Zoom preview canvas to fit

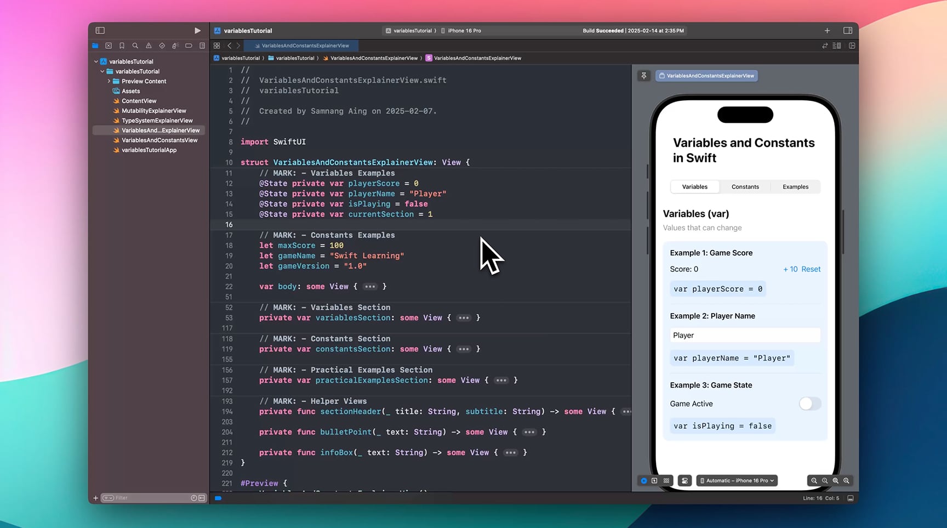(836, 481)
